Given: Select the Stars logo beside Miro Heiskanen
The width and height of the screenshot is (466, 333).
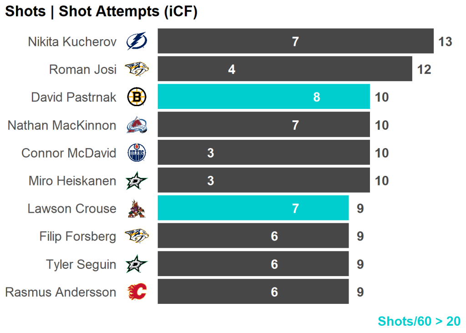Looking at the screenshot, I should [137, 181].
